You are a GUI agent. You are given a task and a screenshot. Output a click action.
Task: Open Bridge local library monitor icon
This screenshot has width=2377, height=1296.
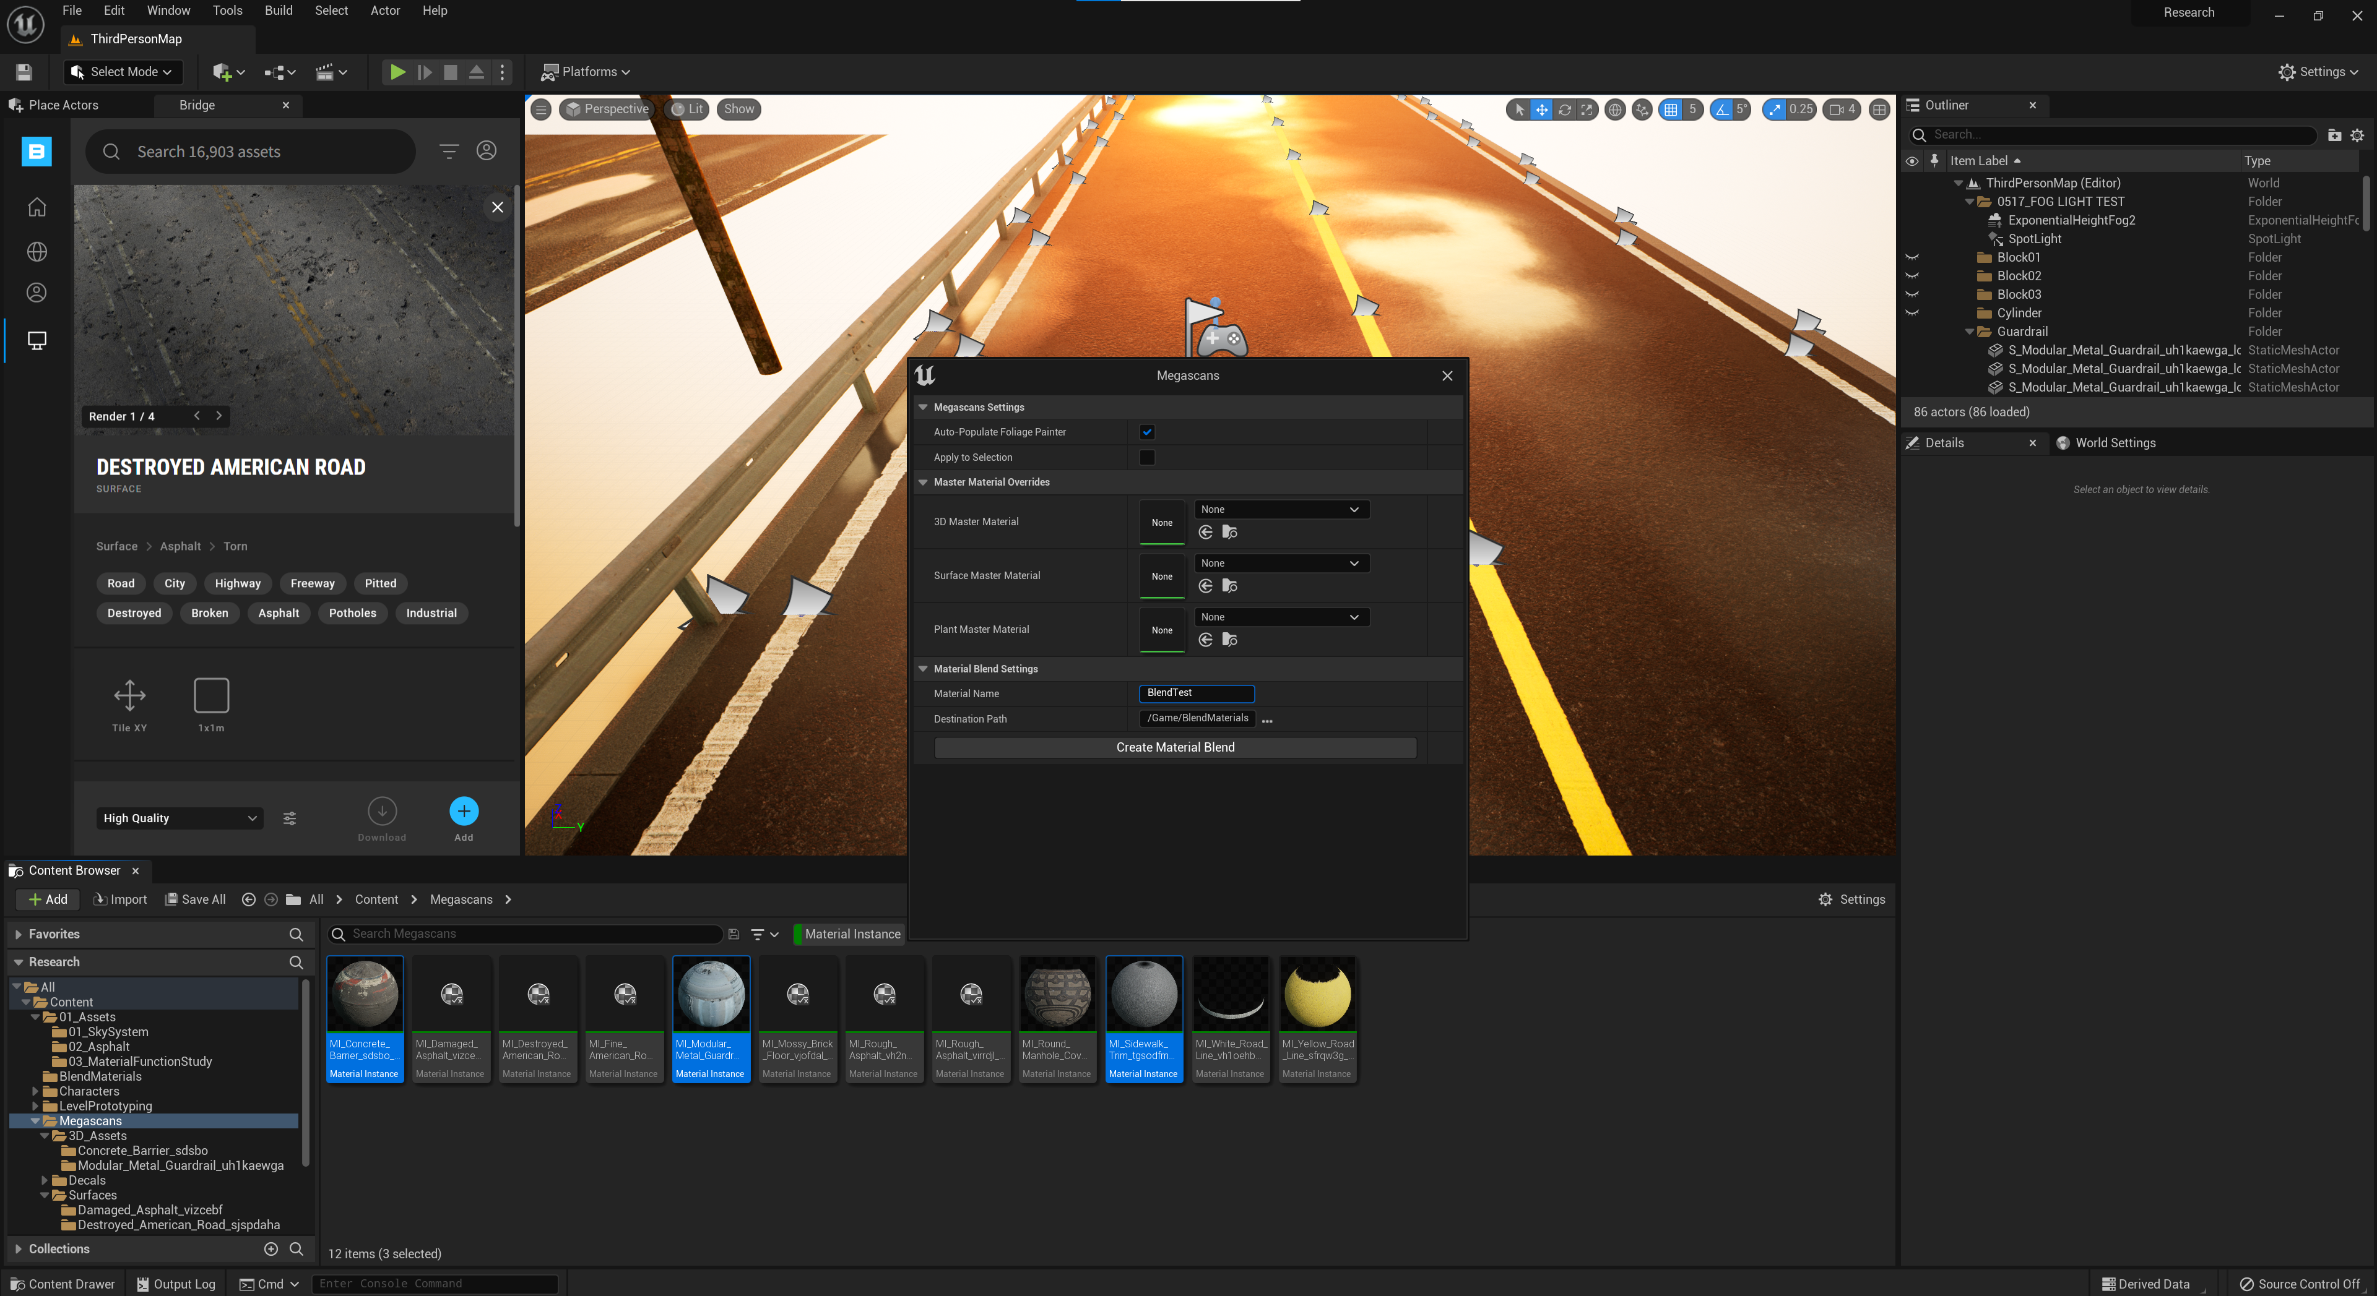coord(37,340)
